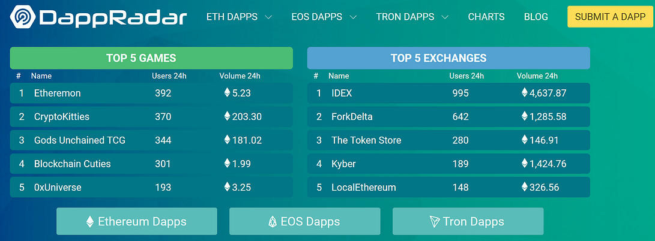Open the Etheremon game entry
The height and width of the screenshot is (241, 655).
point(151,93)
